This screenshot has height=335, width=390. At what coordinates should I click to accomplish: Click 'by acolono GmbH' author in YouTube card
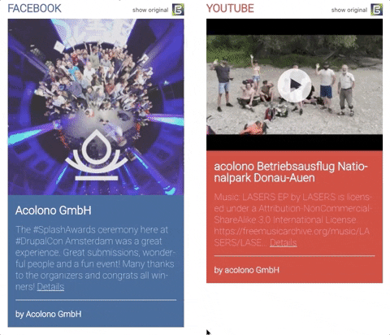(247, 270)
